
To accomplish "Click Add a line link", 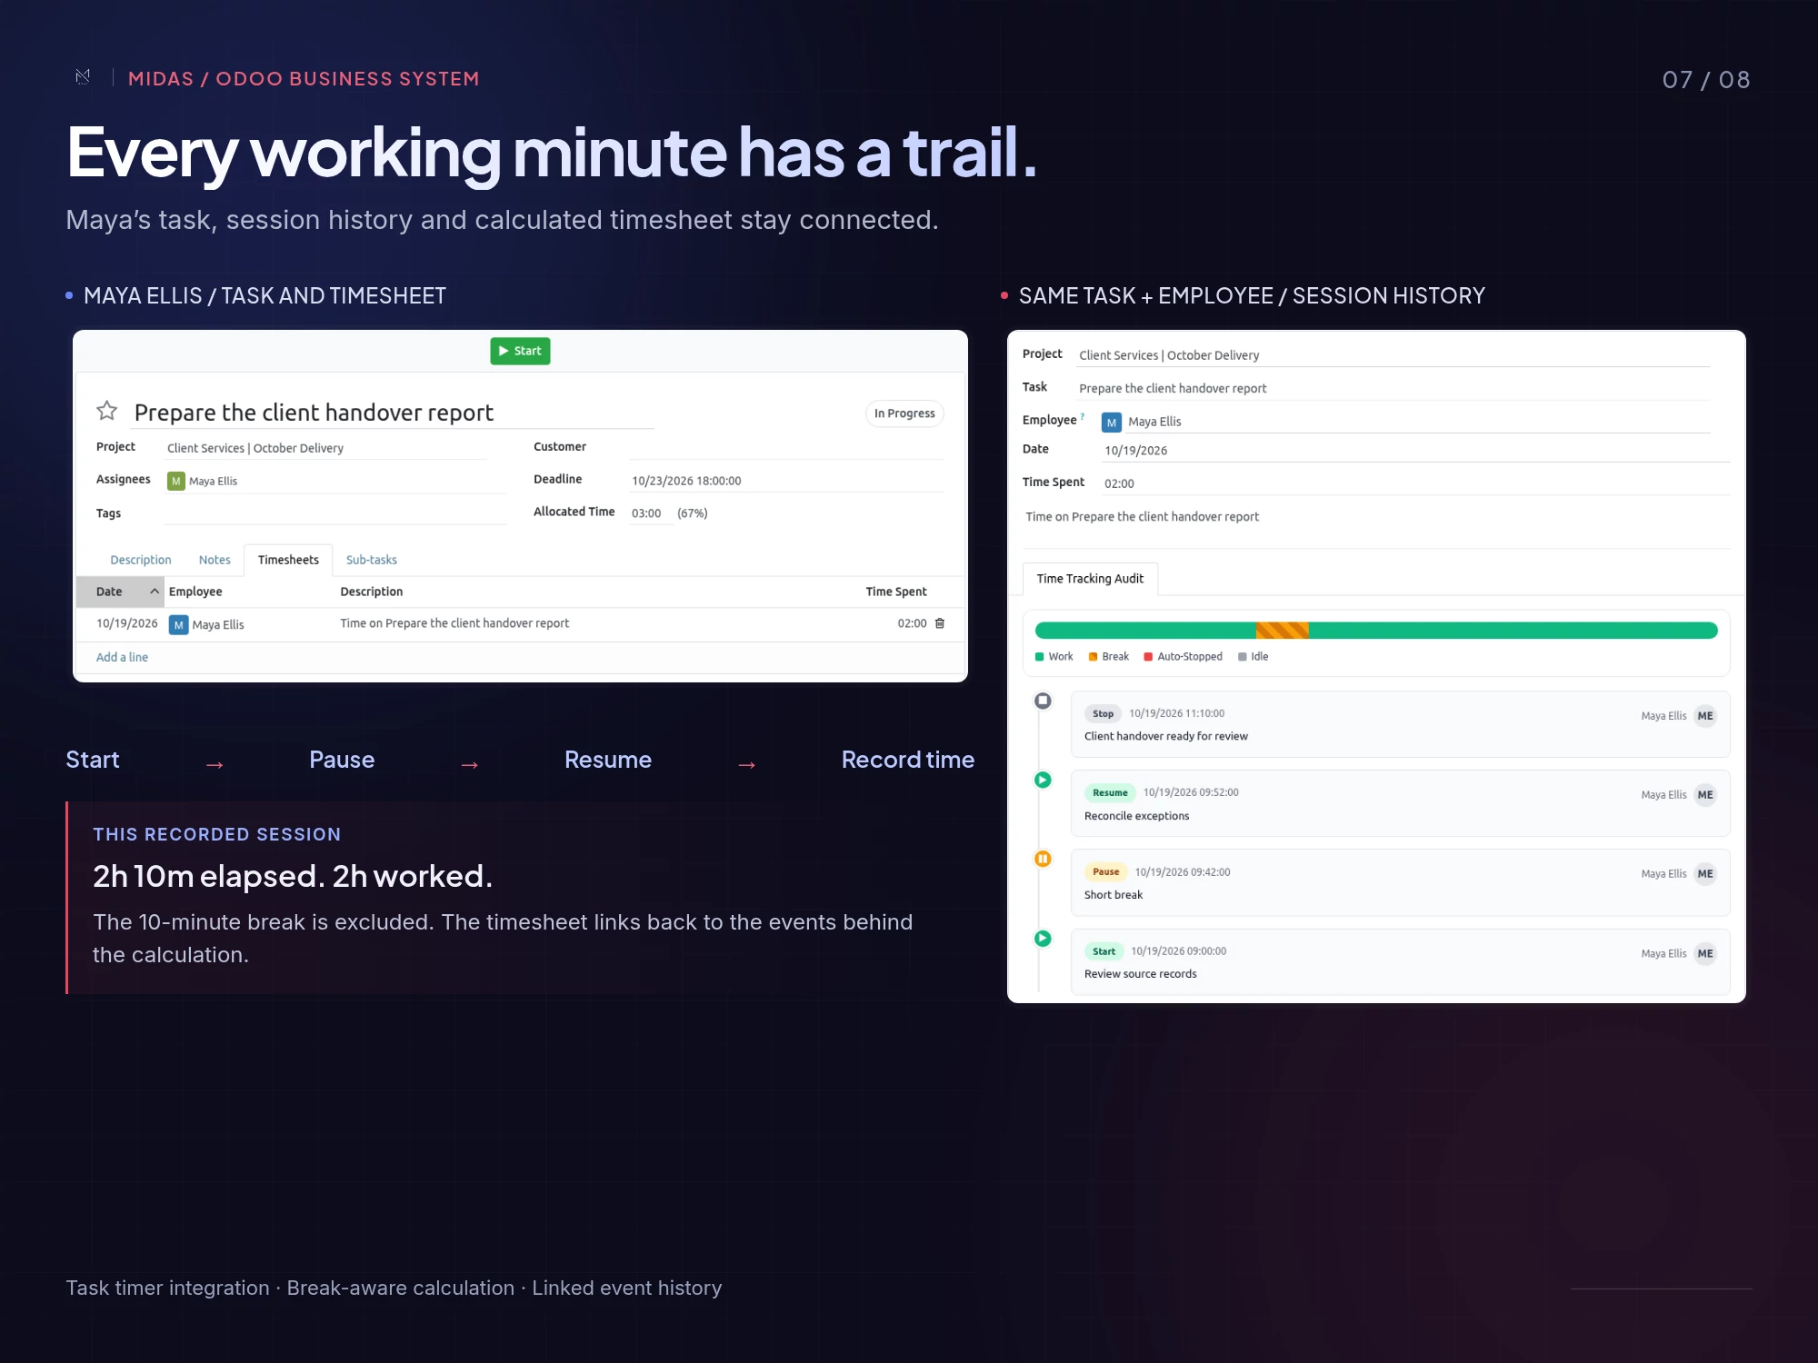I will coord(122,657).
